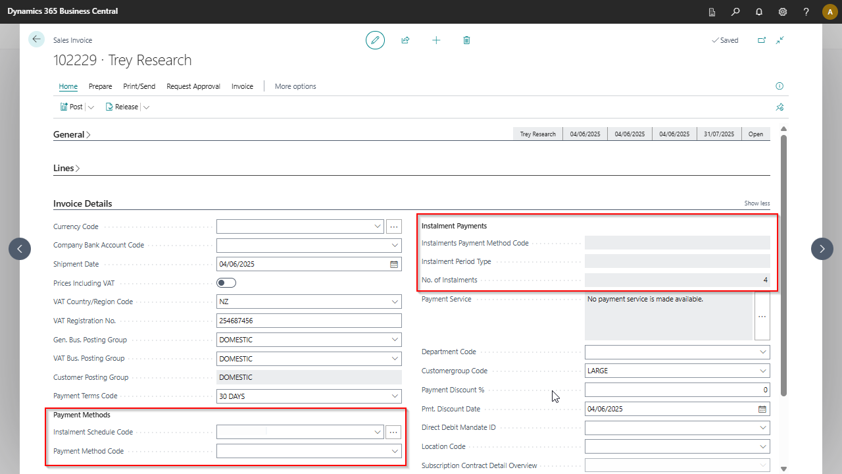
Task: Open the Invoice menu
Action: click(242, 86)
